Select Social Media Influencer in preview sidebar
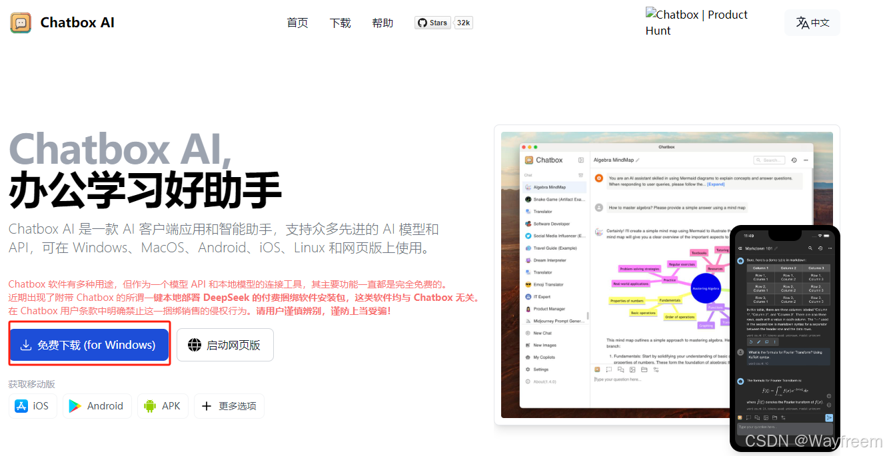Viewport: 885px width, 456px height. point(554,236)
